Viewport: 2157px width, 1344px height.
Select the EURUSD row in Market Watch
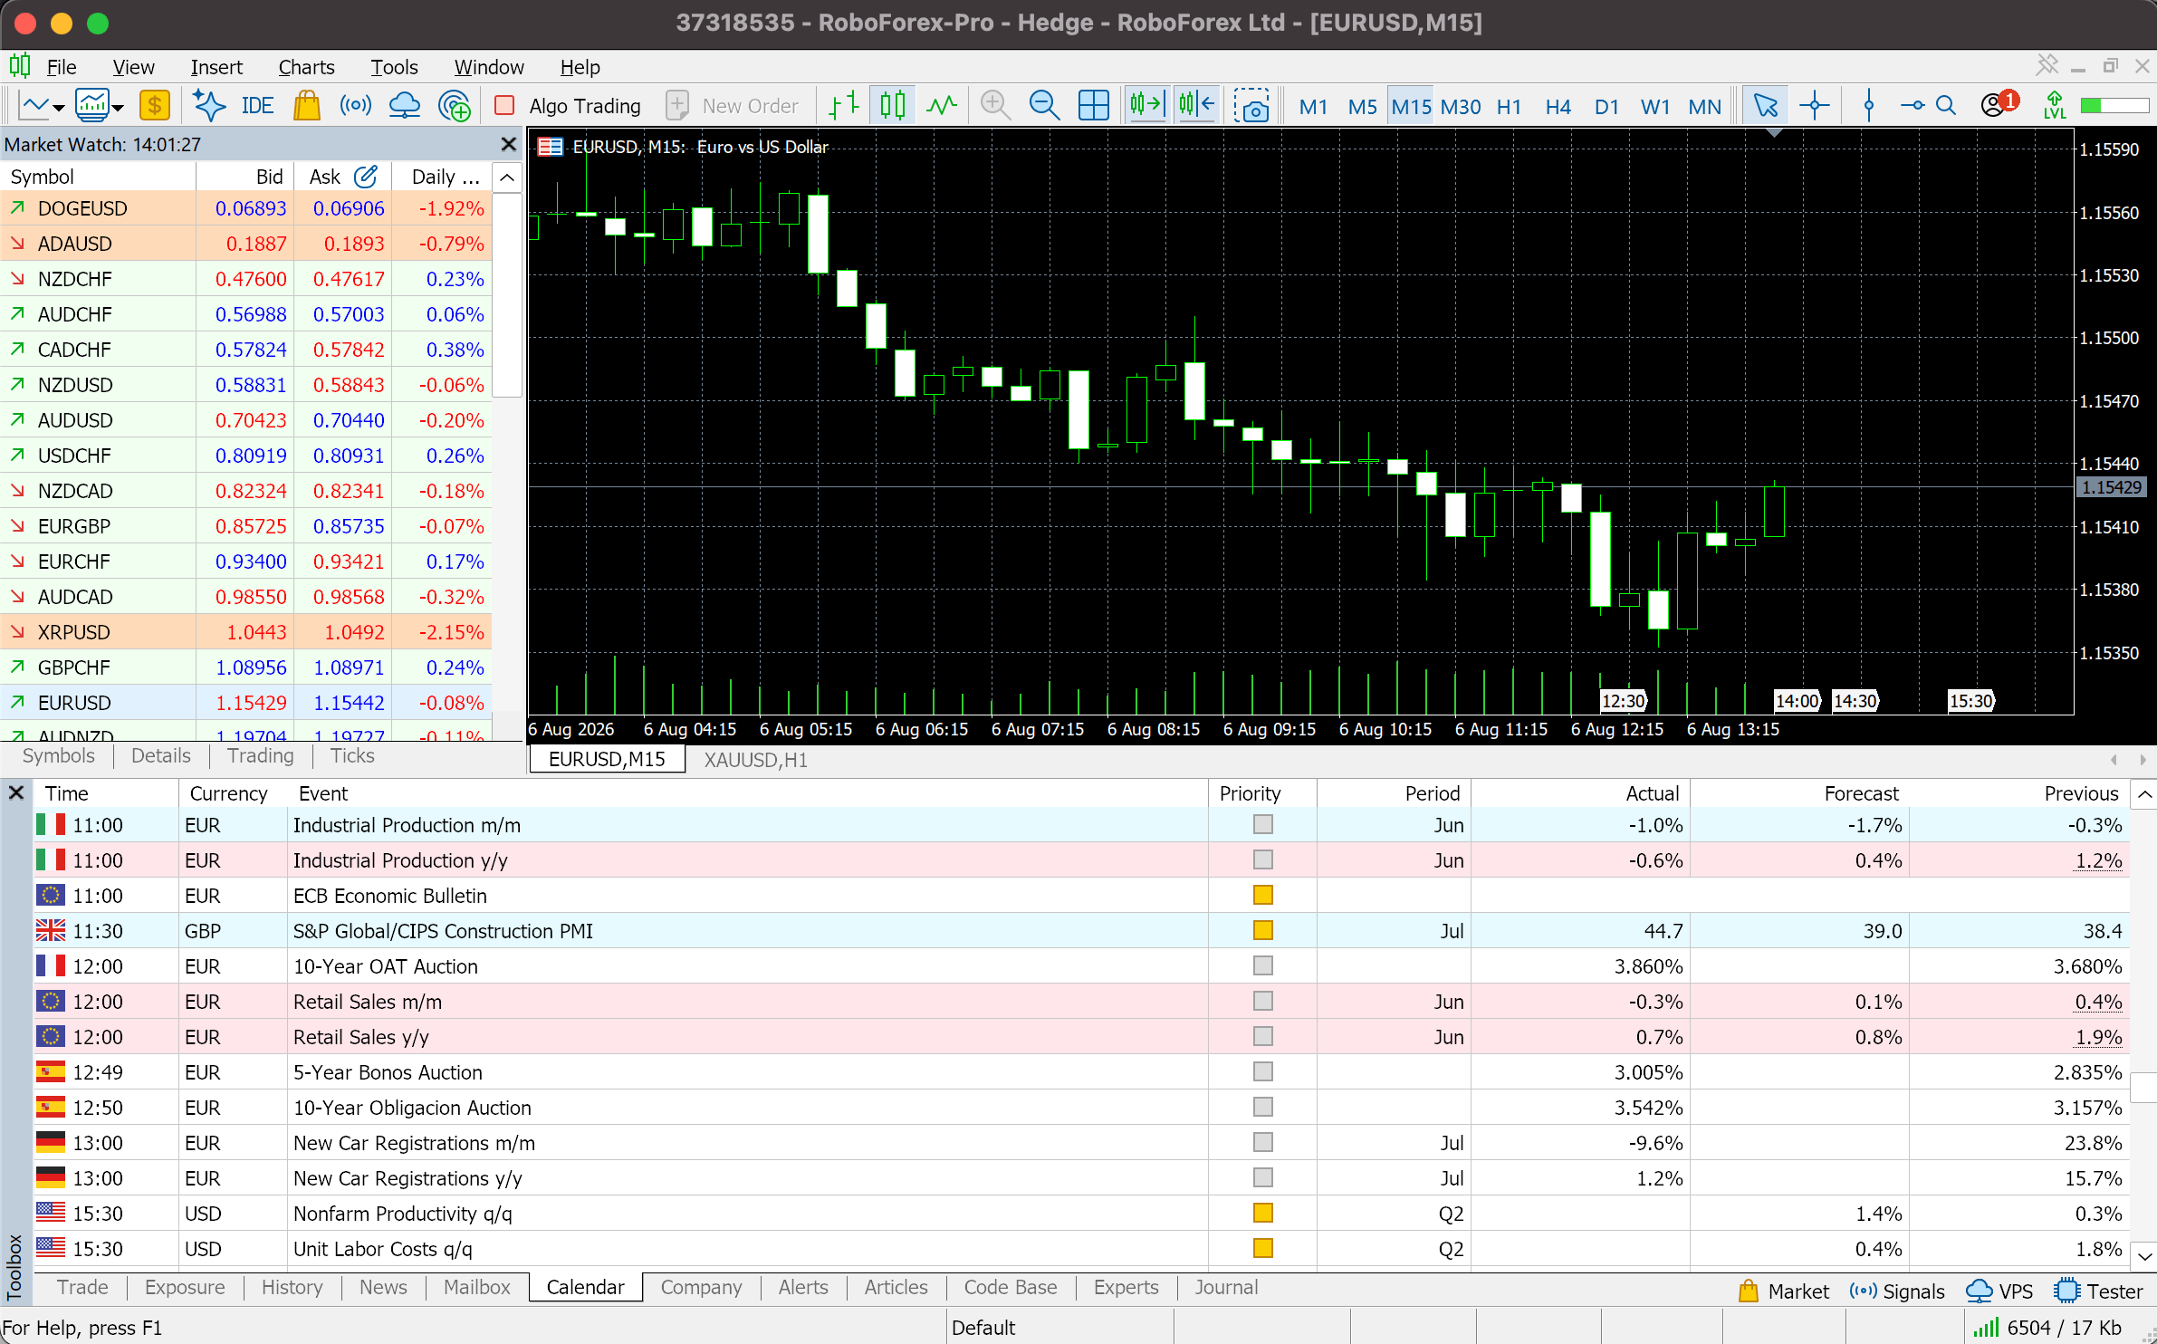pyautogui.click(x=246, y=703)
